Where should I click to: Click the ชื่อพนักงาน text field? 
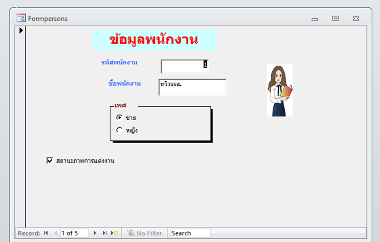(x=192, y=87)
